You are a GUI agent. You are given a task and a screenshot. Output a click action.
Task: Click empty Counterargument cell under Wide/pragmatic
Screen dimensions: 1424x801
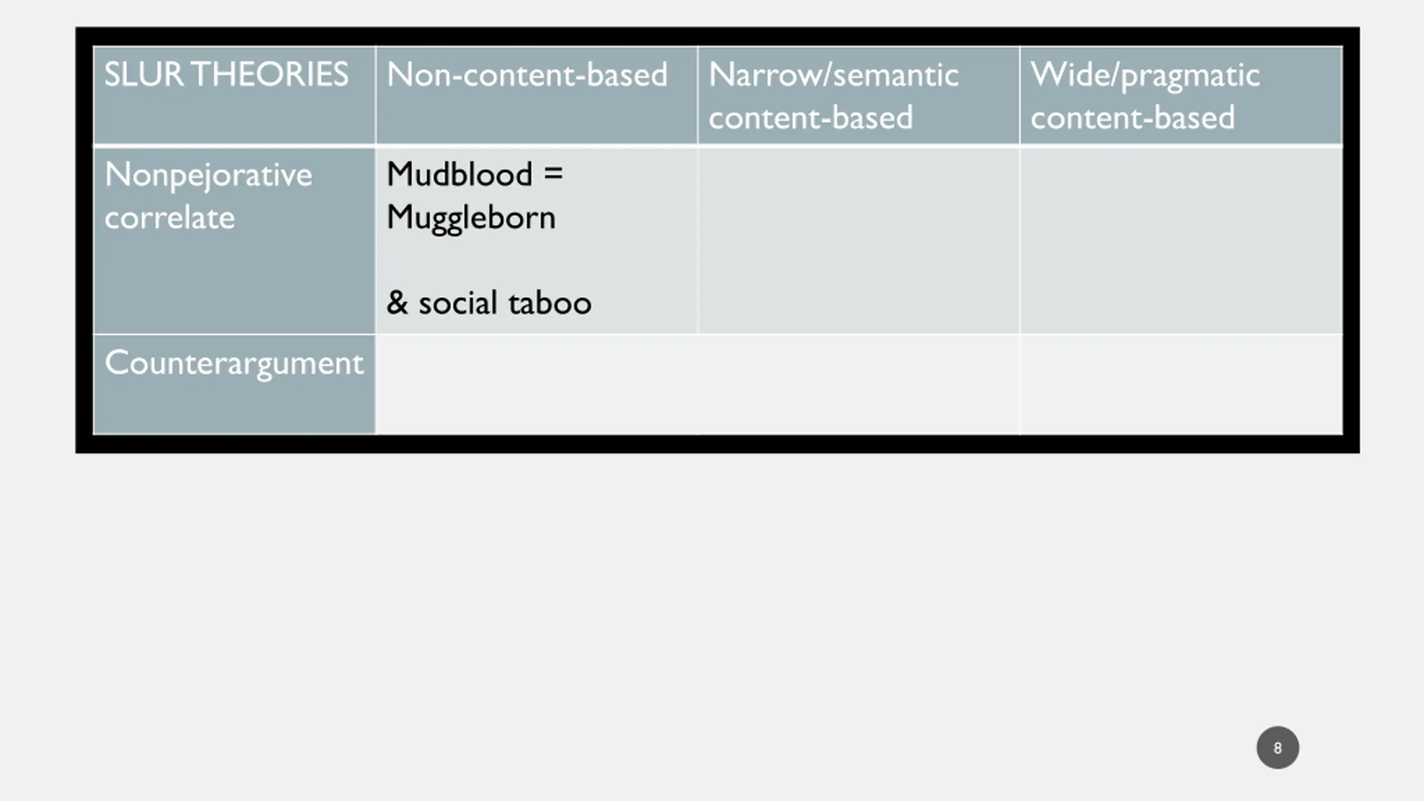coord(1181,384)
